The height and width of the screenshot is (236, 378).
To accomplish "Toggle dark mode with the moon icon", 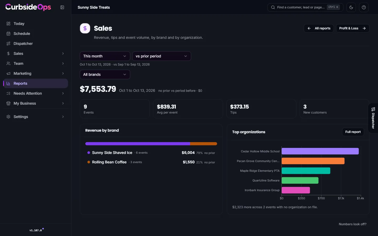I will [x=351, y=7].
